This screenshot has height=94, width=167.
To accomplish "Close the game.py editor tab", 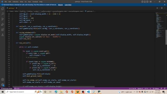I will (17, 8).
